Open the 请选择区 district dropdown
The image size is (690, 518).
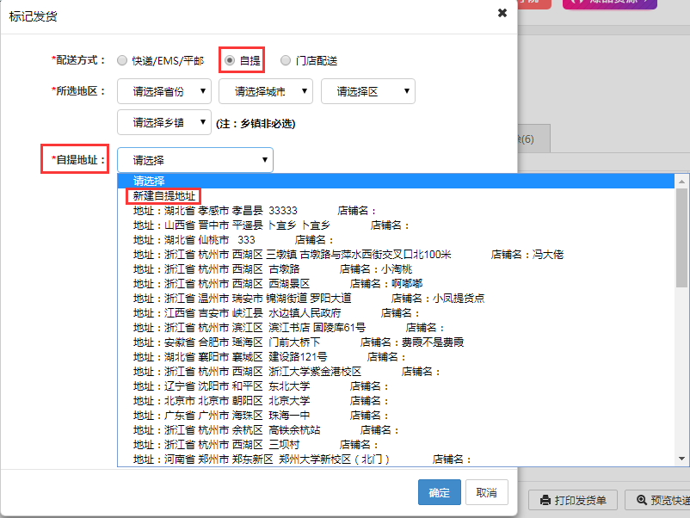click(x=367, y=91)
